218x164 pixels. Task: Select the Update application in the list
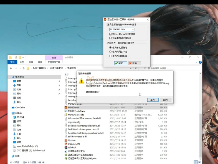point(72,140)
